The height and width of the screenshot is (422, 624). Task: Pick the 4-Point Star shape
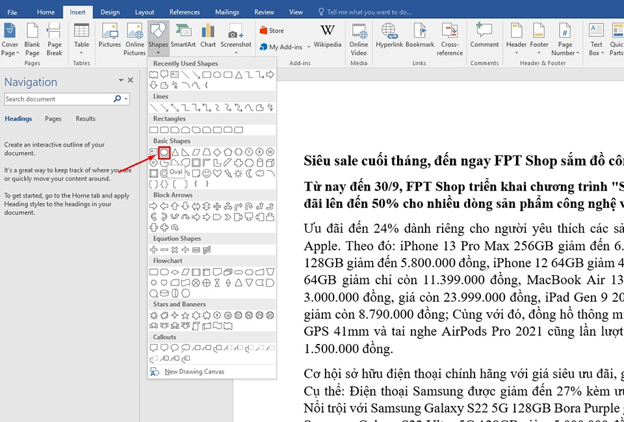[175, 316]
